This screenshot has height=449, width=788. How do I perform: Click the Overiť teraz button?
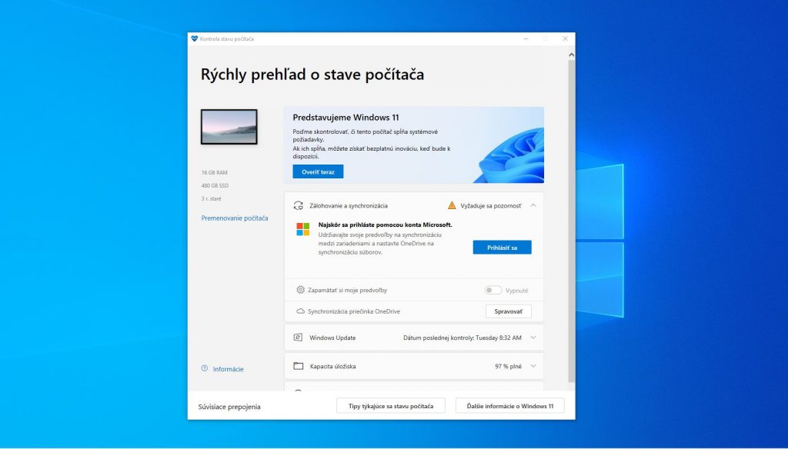point(318,171)
